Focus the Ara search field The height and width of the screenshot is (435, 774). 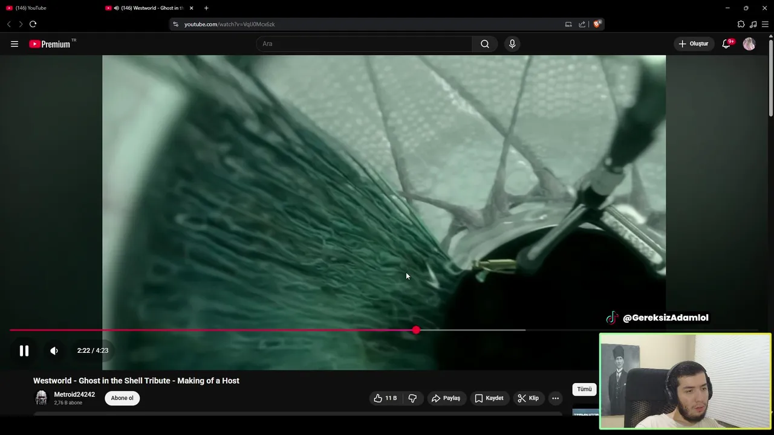click(x=364, y=44)
